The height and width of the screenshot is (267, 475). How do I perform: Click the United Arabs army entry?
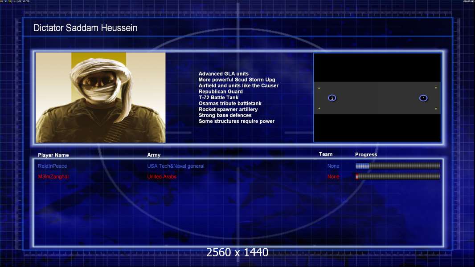point(162,177)
